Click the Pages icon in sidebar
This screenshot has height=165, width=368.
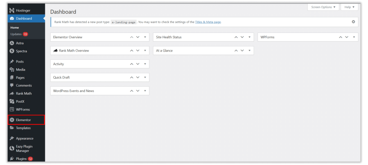click(x=12, y=77)
